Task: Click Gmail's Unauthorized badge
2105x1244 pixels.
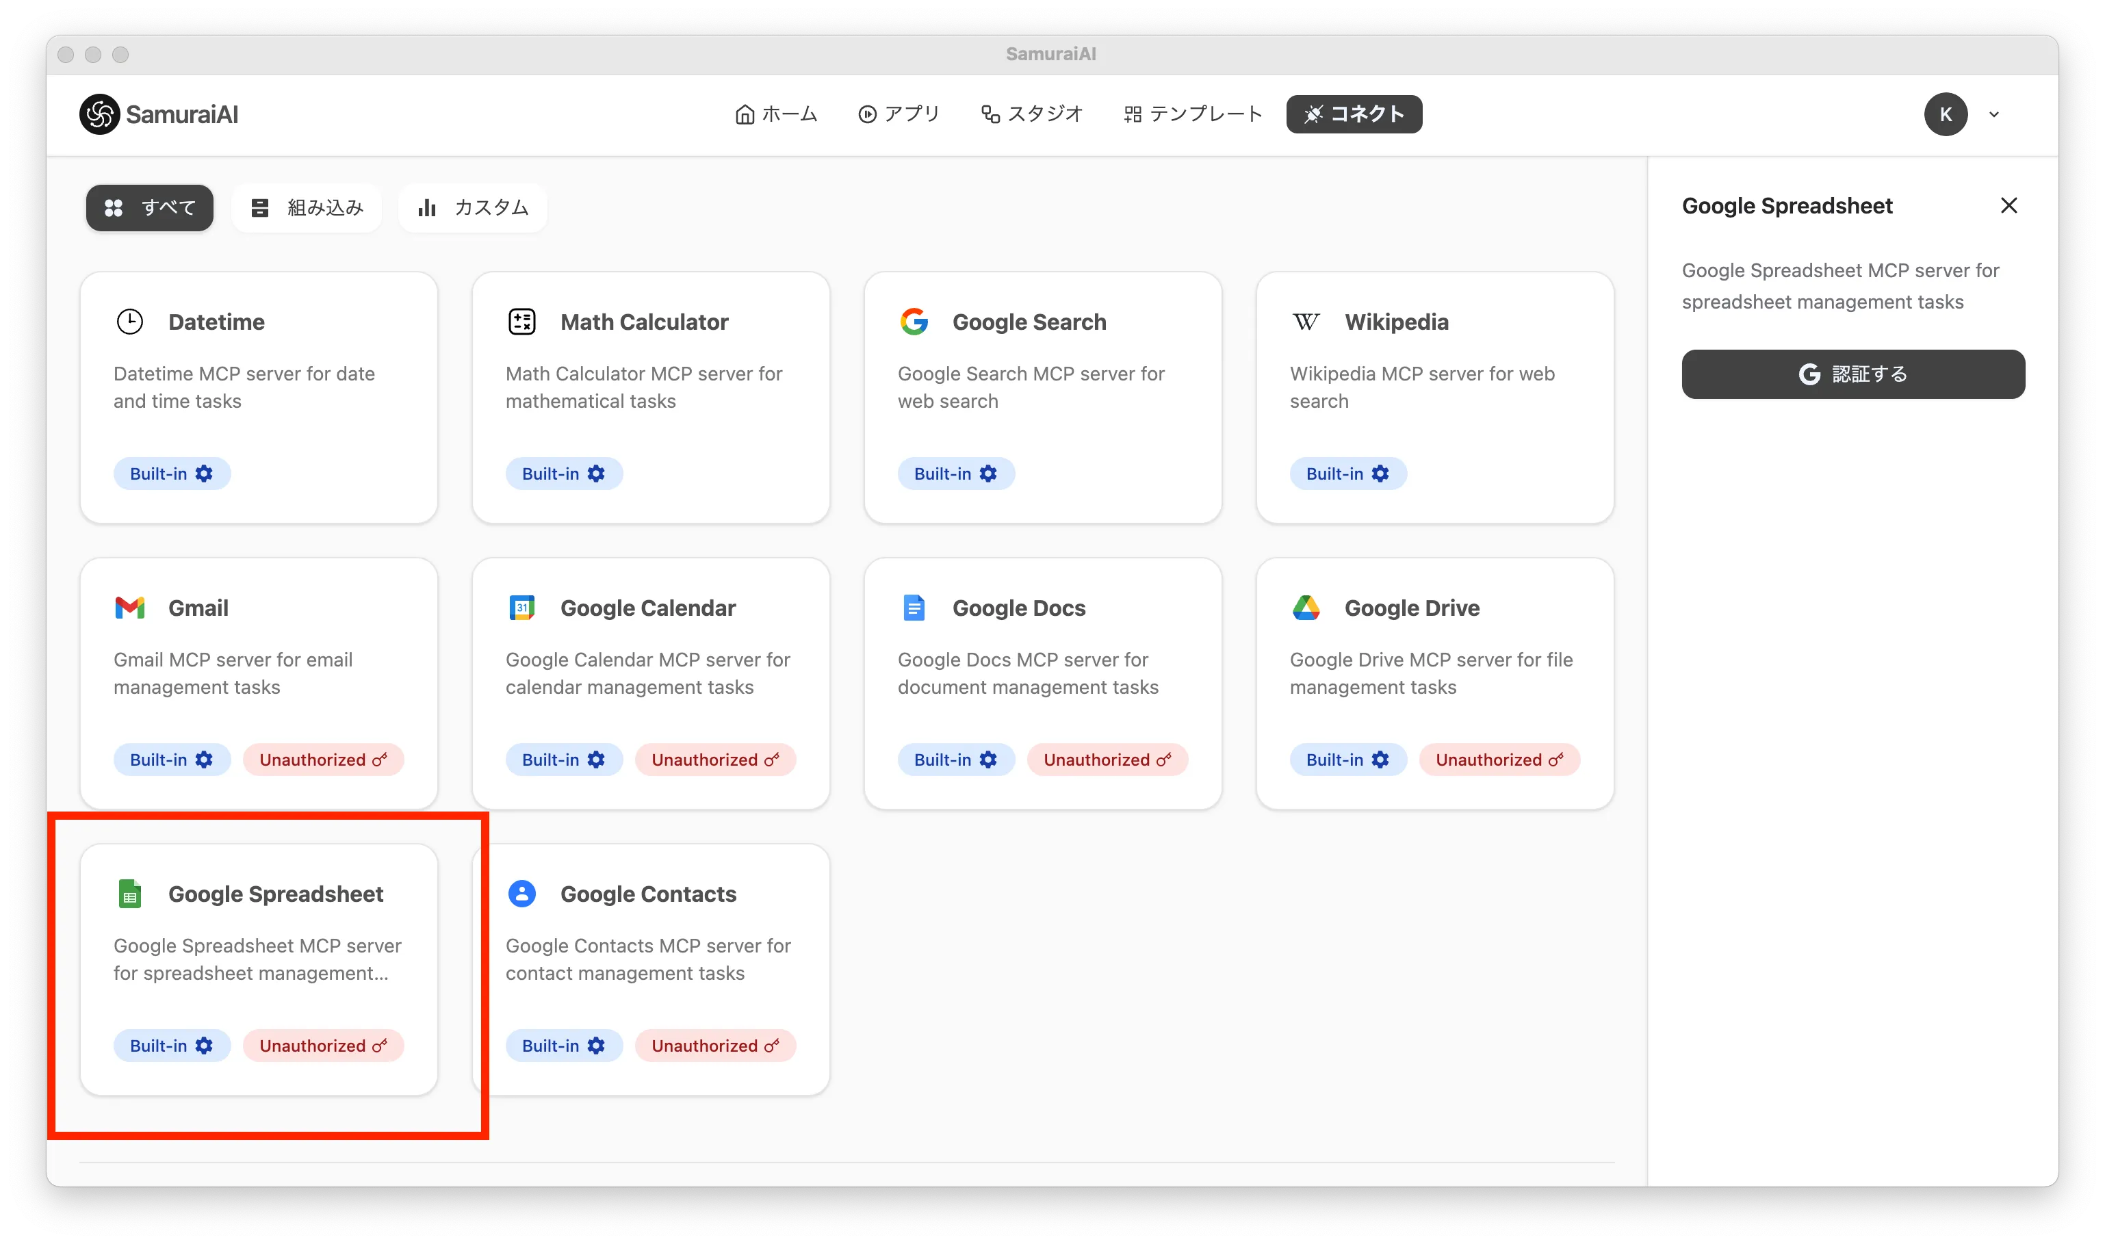Action: point(323,760)
